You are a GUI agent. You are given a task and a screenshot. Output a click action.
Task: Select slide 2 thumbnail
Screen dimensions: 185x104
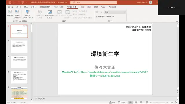19,47
